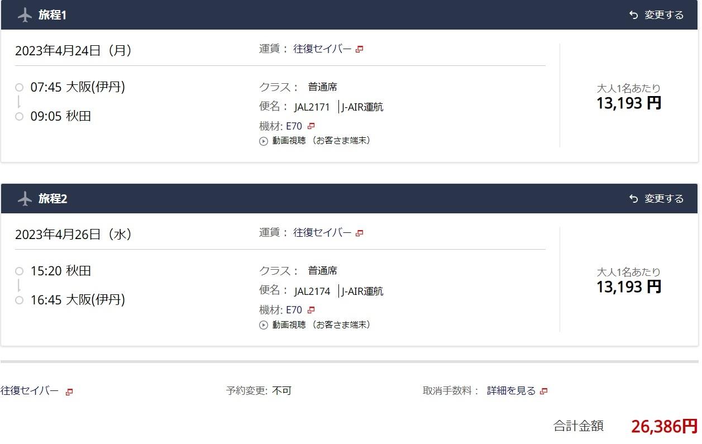Click the undo arrow icon in 旅程1 header
Screen dimensions: 702x444
pyautogui.click(x=633, y=15)
